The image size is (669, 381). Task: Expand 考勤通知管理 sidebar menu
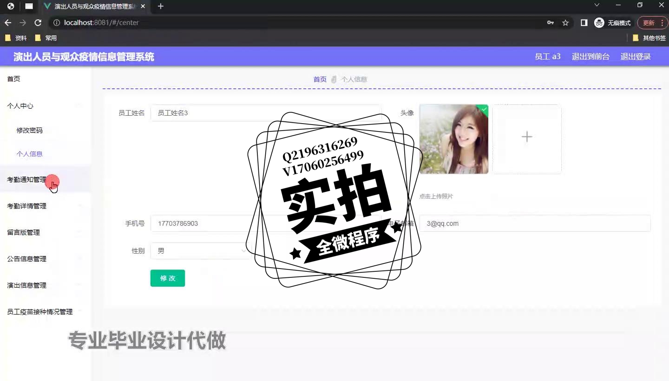(46, 179)
